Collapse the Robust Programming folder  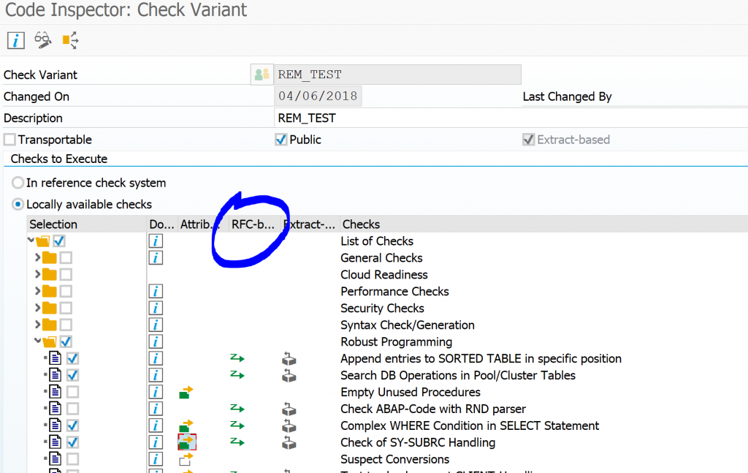click(x=38, y=341)
